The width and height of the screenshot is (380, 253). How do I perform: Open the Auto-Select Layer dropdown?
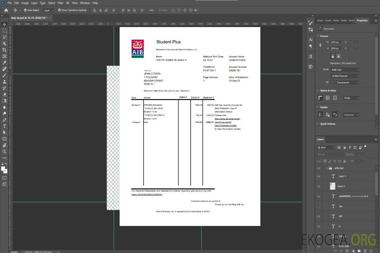pos(49,10)
